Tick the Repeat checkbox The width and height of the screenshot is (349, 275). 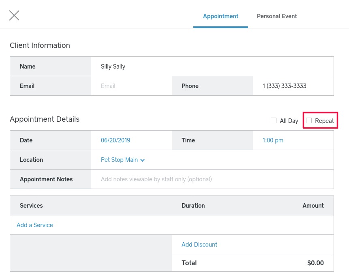[309, 120]
